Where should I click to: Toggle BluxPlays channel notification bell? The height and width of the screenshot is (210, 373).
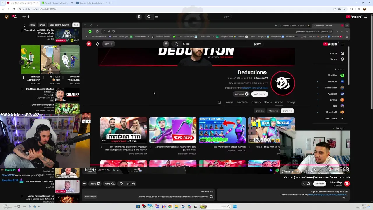coord(309,184)
